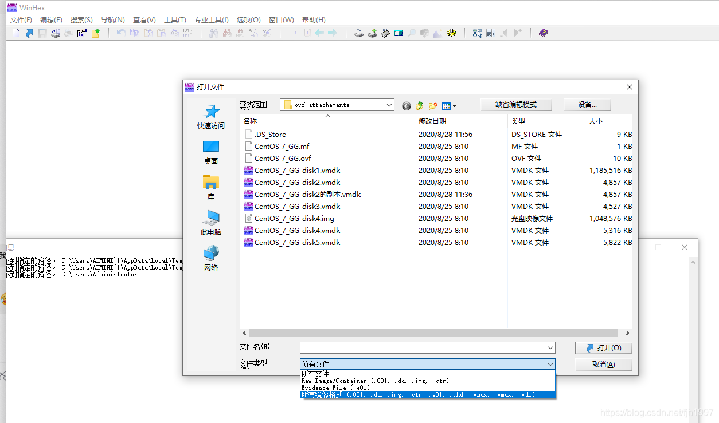
Task: Open the view menu dropdown arrow
Action: [454, 106]
